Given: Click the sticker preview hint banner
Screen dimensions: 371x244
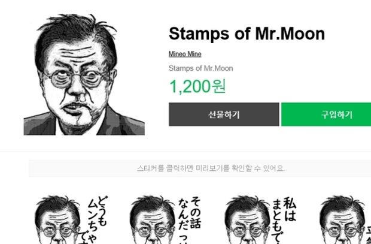Looking at the screenshot, I should pos(200,168).
